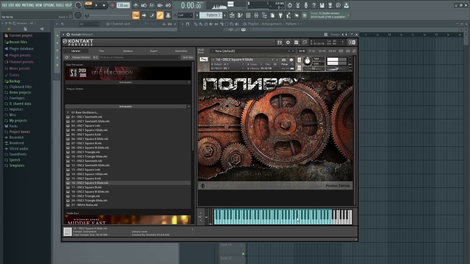Viewport: 470px width, 264px height.
Task: Toggle instrument Mute M button
Action: (299, 67)
